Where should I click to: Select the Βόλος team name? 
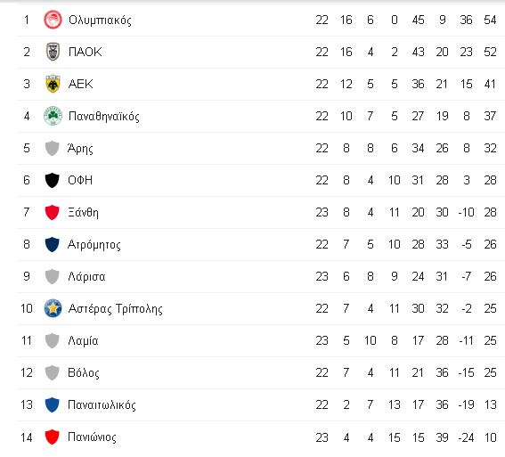pyautogui.click(x=84, y=373)
